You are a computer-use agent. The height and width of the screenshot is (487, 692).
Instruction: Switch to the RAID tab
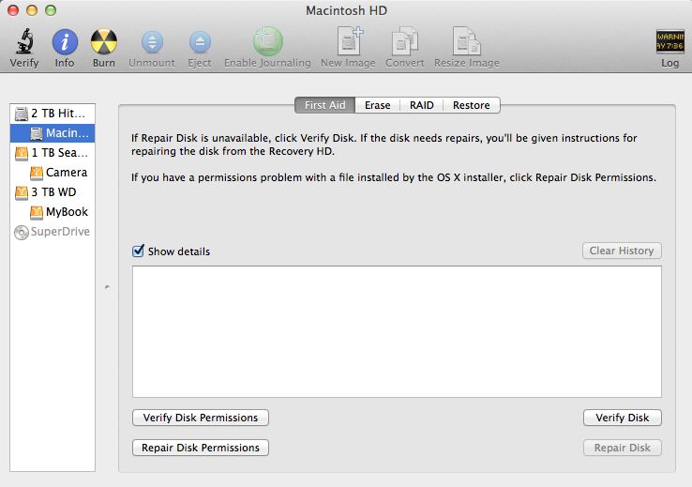click(x=421, y=105)
